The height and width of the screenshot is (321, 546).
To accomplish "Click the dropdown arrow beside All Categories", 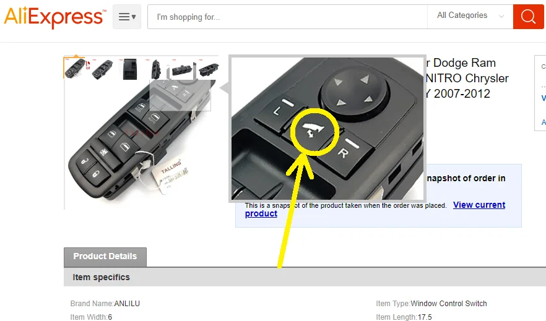I will tap(501, 16).
